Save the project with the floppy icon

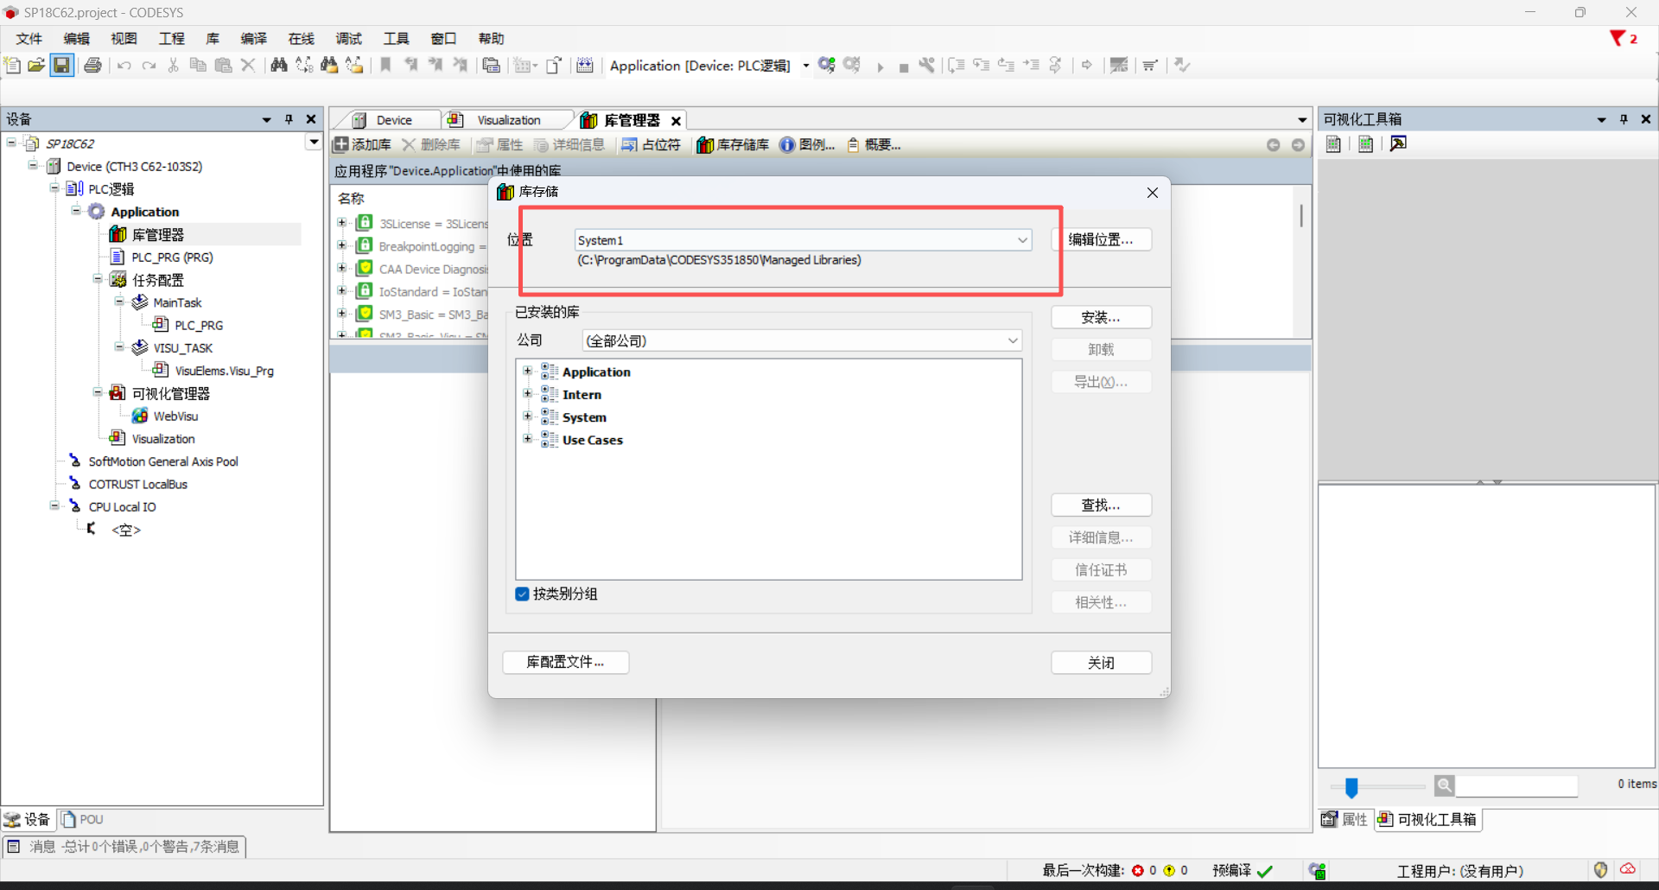point(61,65)
